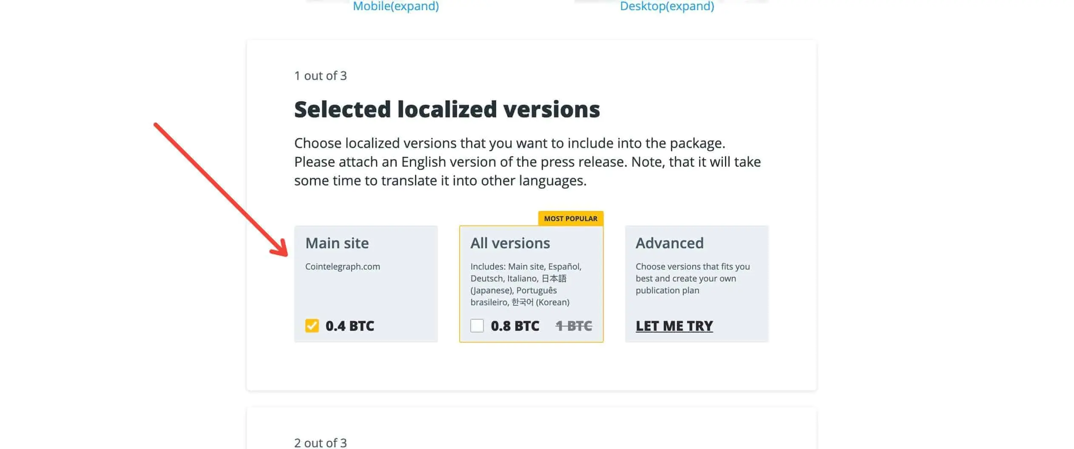Expand the Mobile preview
Screen dimensions: 1074x449
tap(395, 6)
